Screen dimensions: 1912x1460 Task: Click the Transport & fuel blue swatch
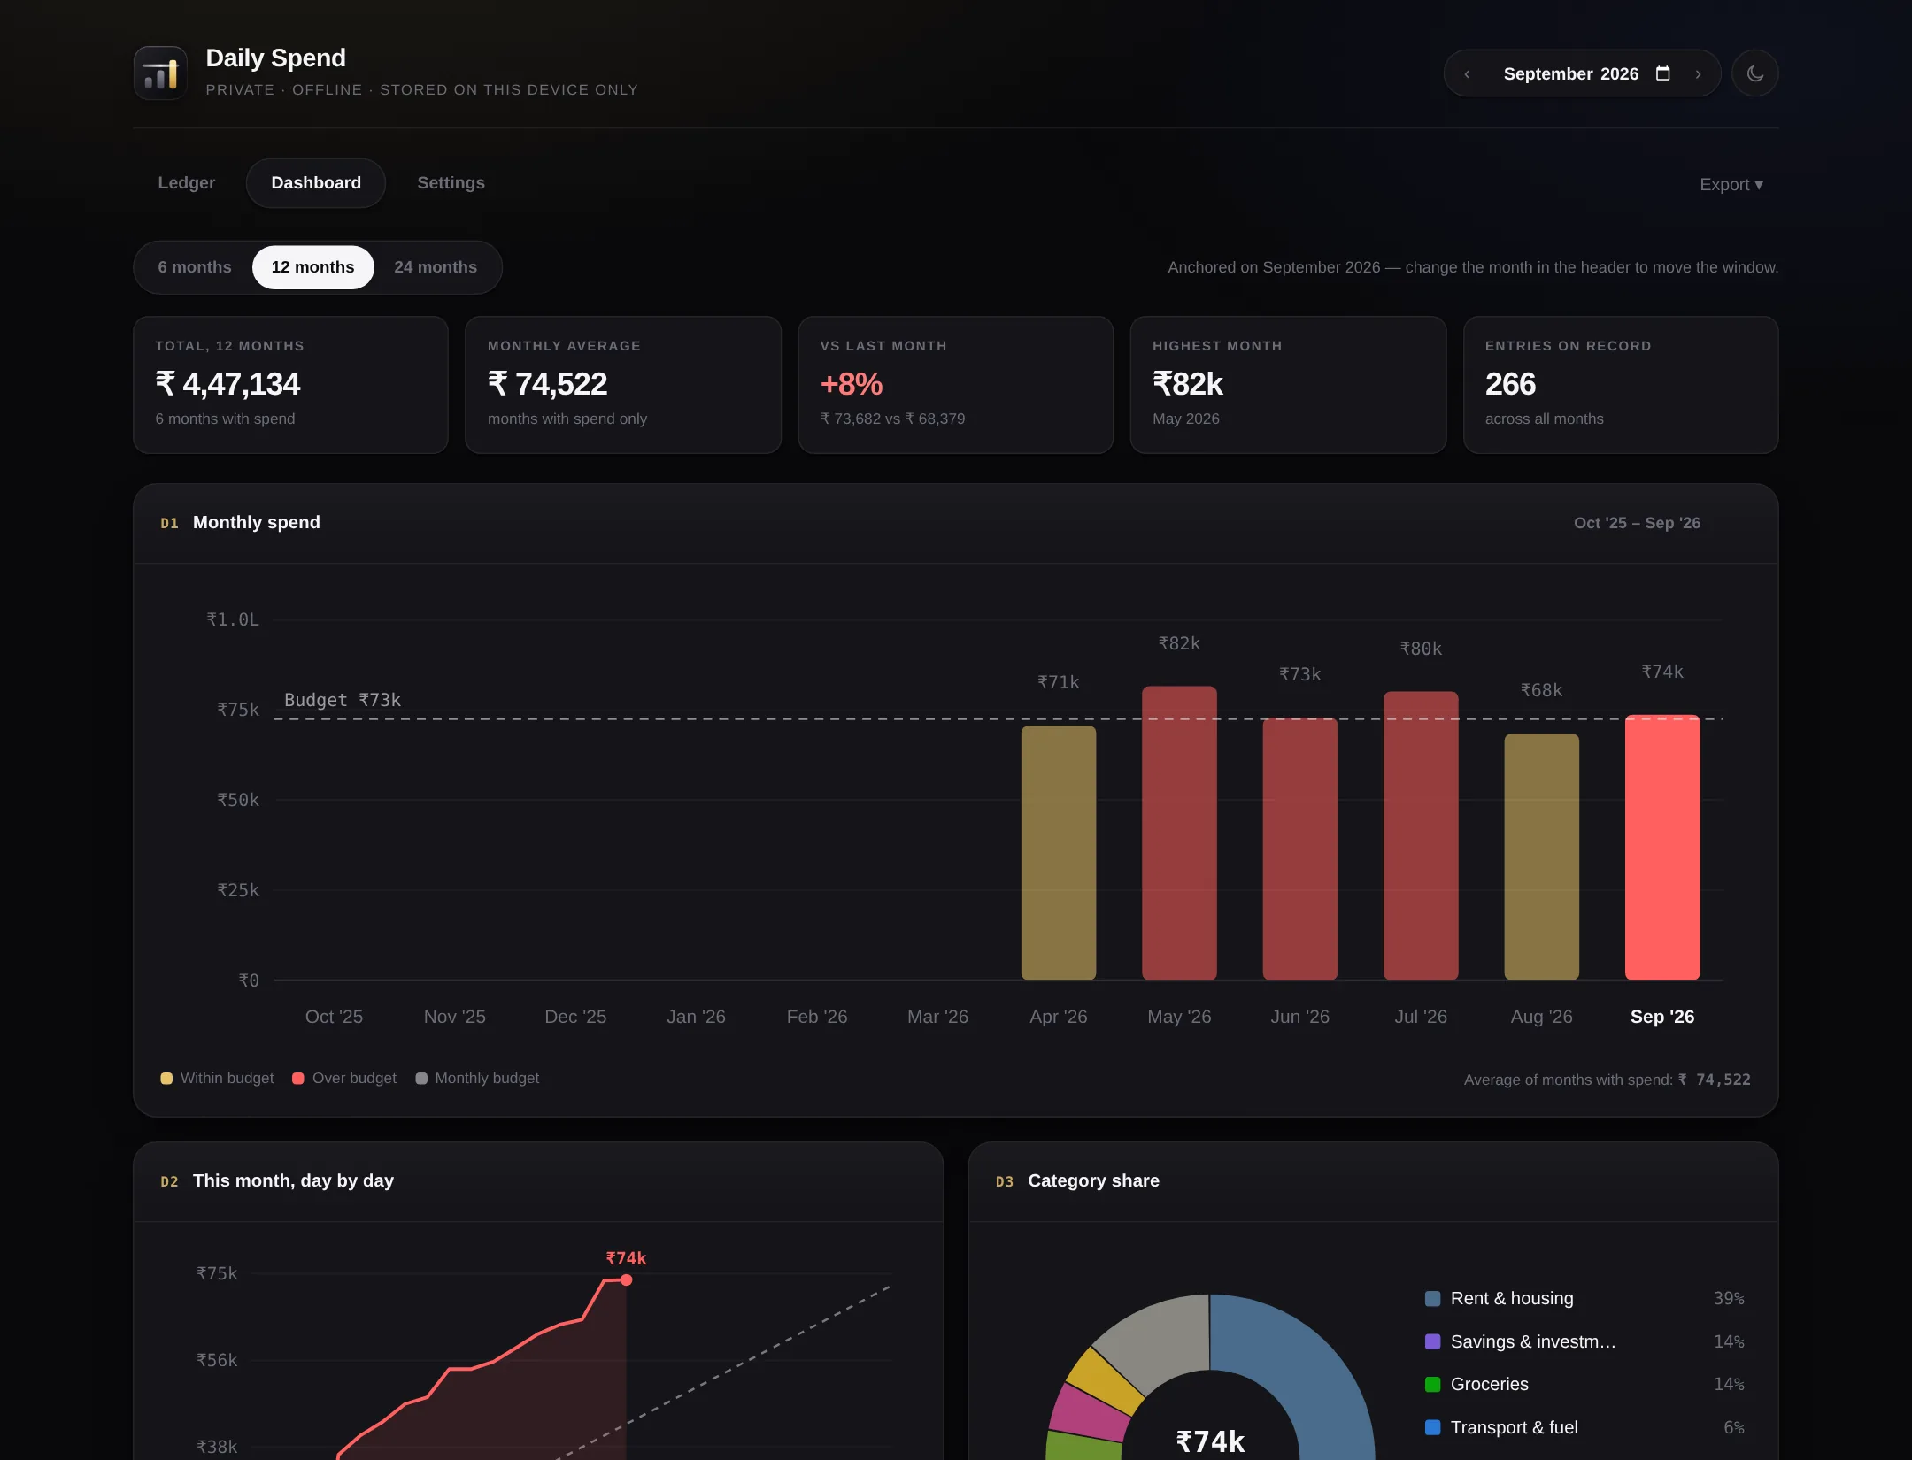tap(1432, 1427)
